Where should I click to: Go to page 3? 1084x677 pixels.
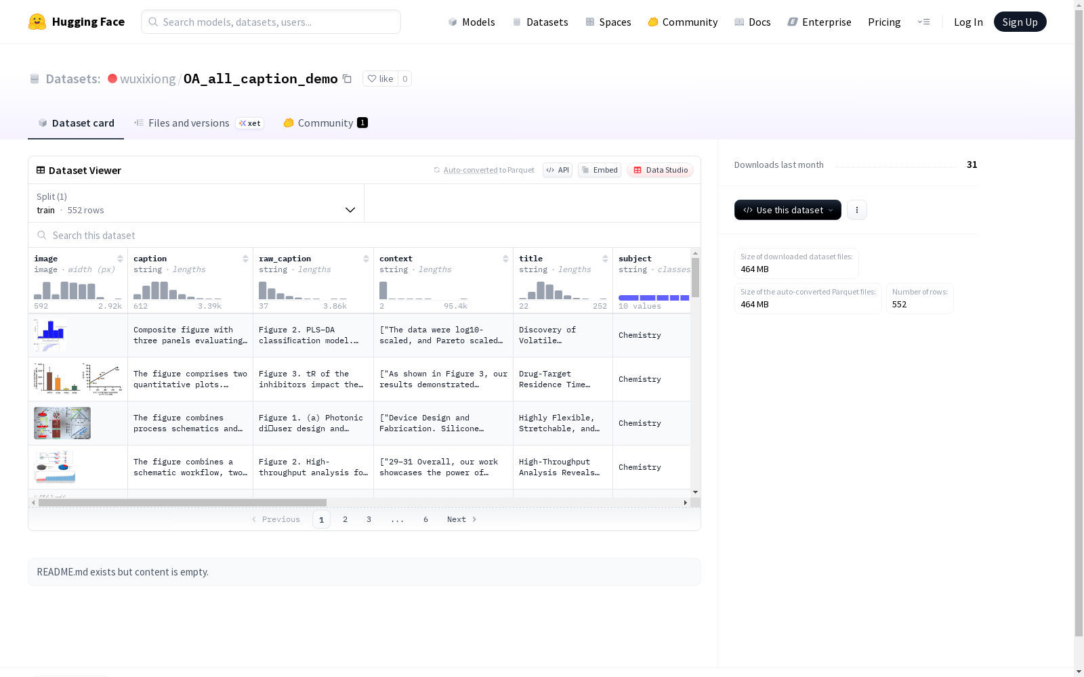369,519
